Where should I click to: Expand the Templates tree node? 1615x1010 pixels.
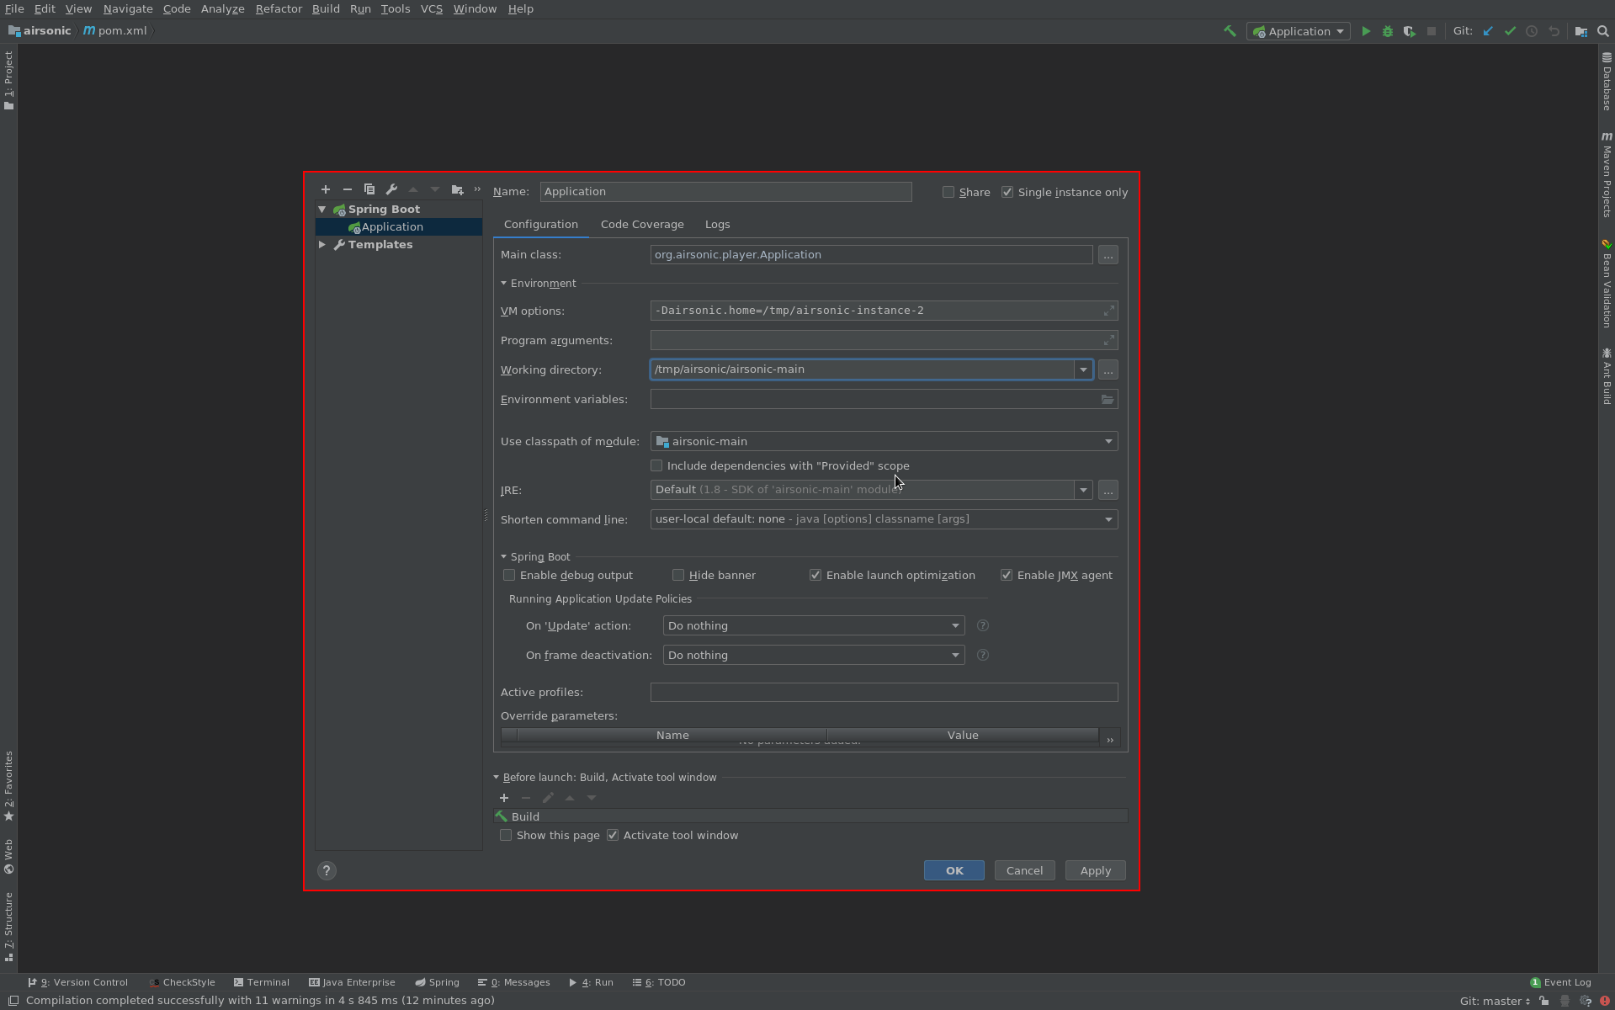click(322, 244)
